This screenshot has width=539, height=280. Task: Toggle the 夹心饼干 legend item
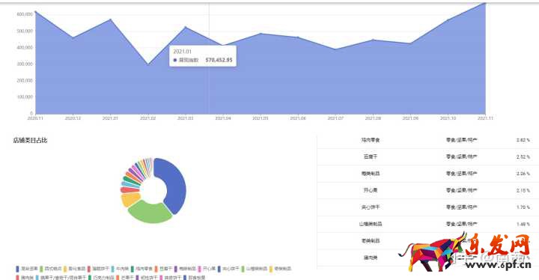click(x=228, y=269)
